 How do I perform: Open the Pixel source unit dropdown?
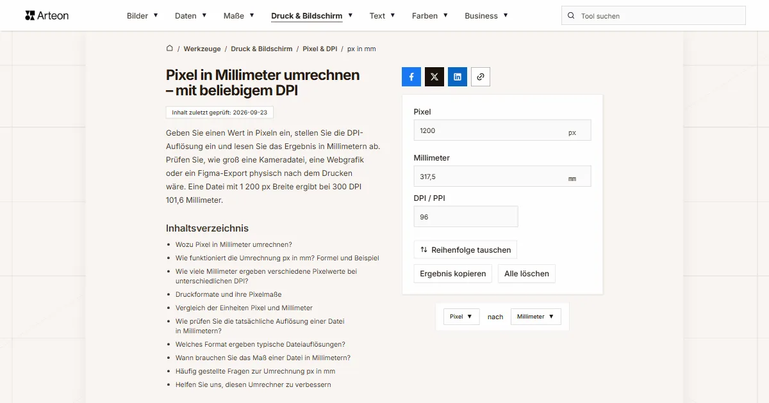click(461, 317)
